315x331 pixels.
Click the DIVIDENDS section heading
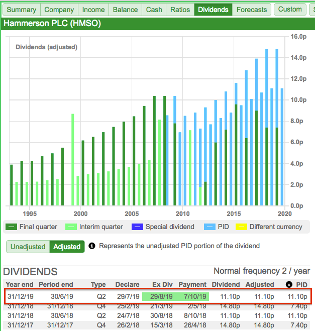point(30,272)
